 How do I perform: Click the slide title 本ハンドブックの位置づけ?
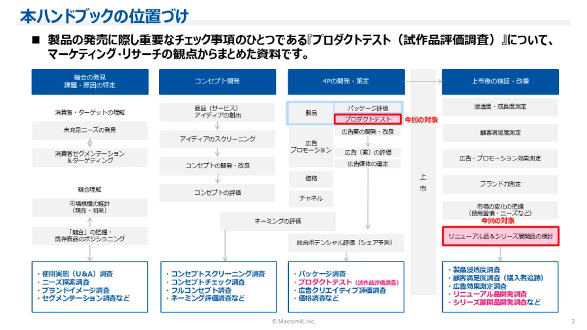coord(105,16)
